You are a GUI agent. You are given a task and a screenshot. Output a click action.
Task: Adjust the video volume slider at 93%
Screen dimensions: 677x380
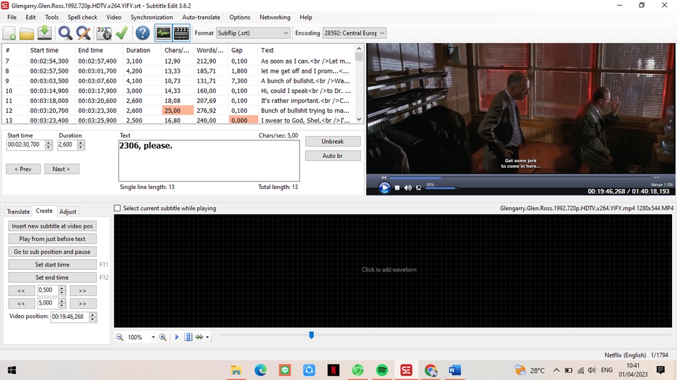click(441, 188)
